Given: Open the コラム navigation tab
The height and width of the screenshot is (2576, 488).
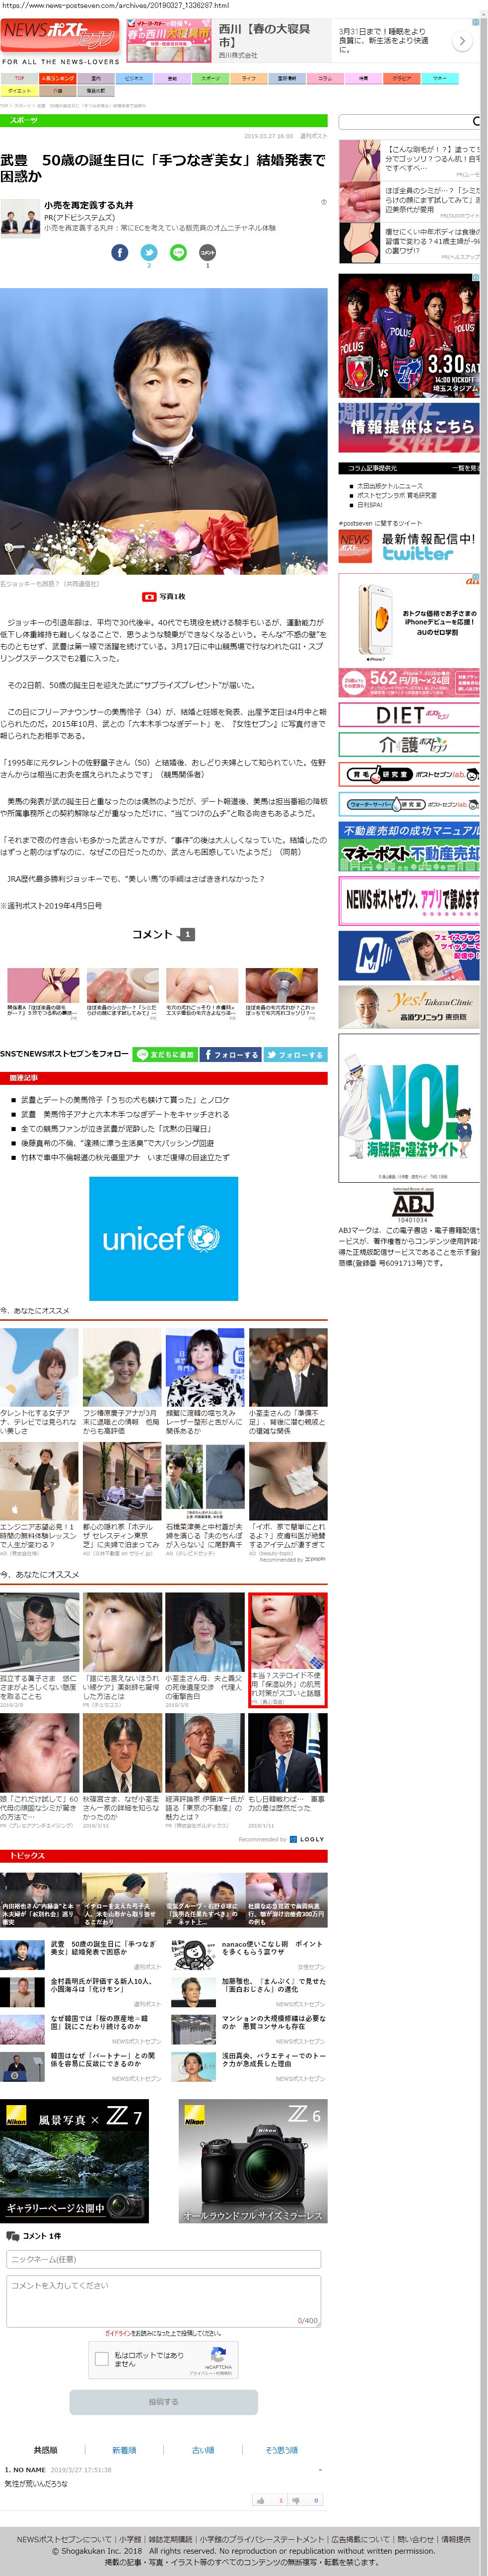Looking at the screenshot, I should pyautogui.click(x=325, y=77).
